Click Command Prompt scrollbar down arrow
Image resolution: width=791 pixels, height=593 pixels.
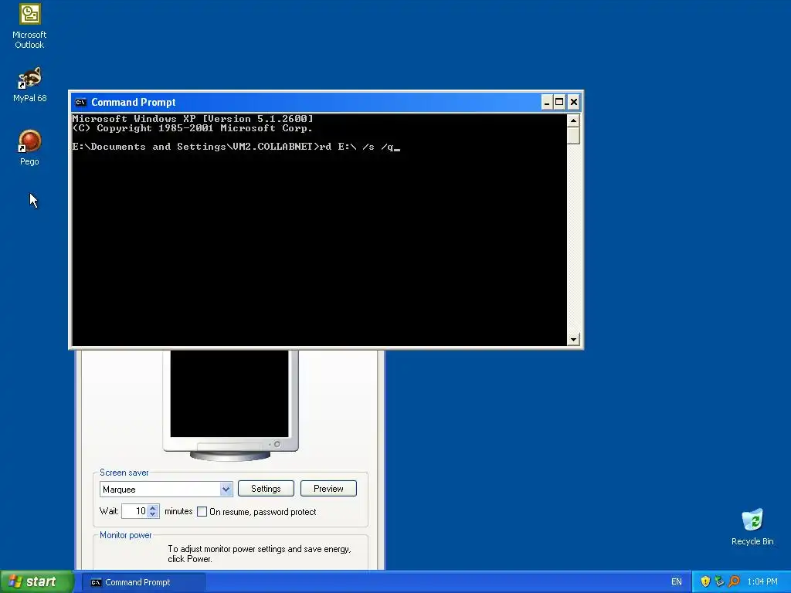click(x=573, y=340)
